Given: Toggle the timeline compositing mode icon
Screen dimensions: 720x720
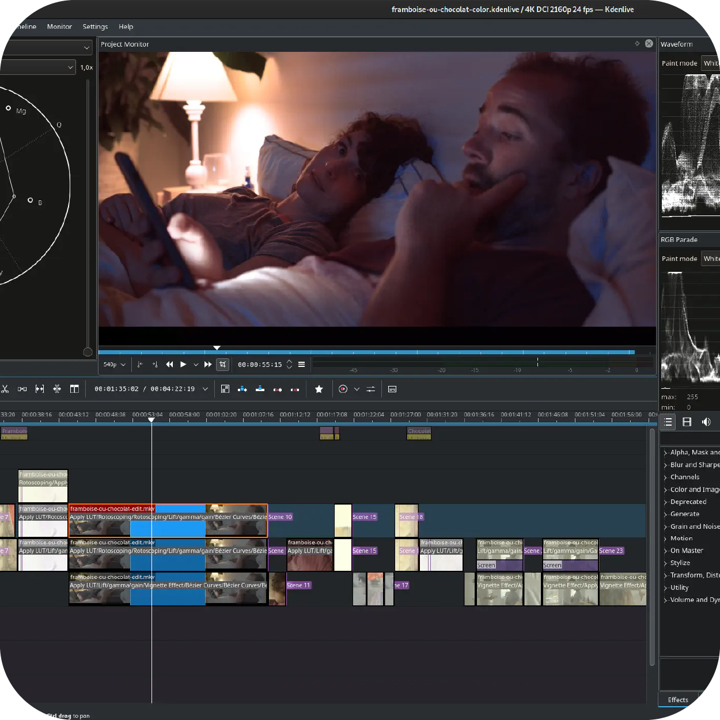Looking at the screenshot, I should coord(225,389).
